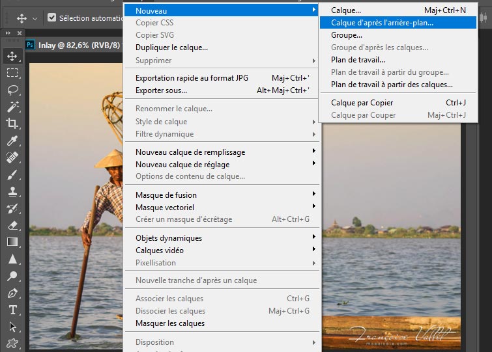Select the Gradient tool
The width and height of the screenshot is (492, 352).
point(12,242)
